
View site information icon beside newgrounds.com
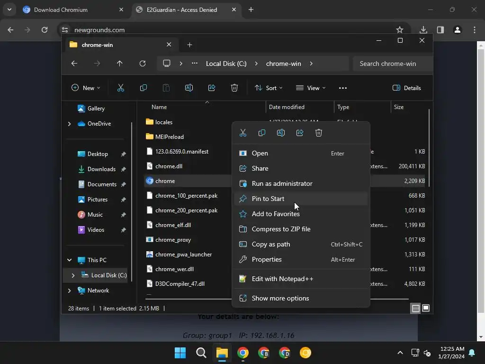pos(65,30)
